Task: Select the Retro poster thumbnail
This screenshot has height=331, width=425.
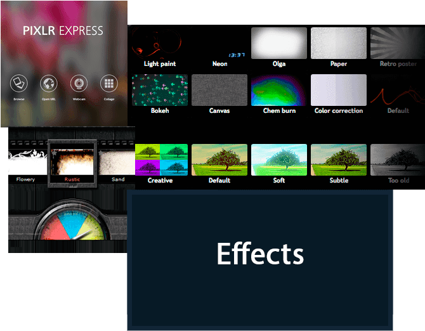Action: [x=398, y=42]
